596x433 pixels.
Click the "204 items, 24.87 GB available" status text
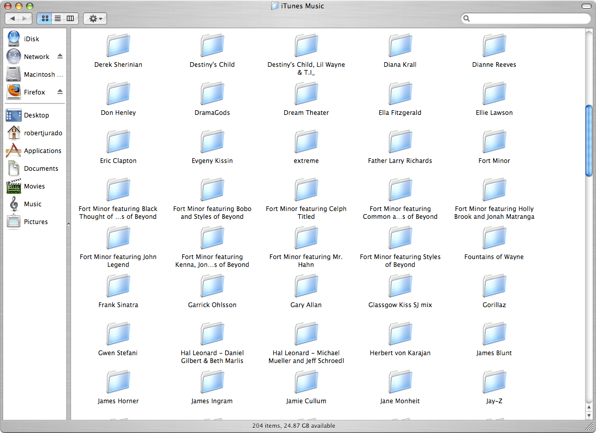(x=294, y=426)
